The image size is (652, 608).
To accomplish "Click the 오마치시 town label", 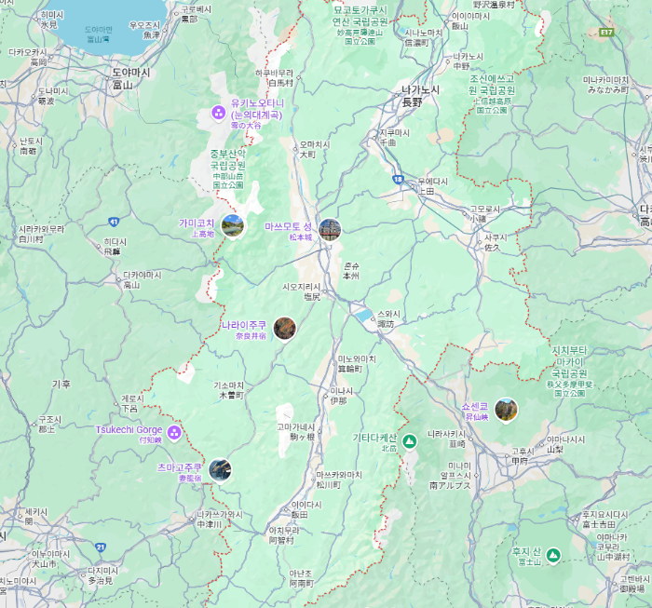I will pyautogui.click(x=315, y=149).
